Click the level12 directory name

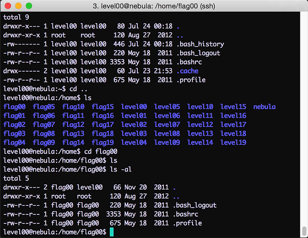(x=200, y=124)
